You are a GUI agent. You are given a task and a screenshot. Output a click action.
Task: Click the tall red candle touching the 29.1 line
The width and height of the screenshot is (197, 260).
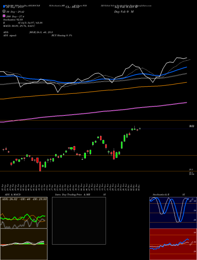coord(40,166)
